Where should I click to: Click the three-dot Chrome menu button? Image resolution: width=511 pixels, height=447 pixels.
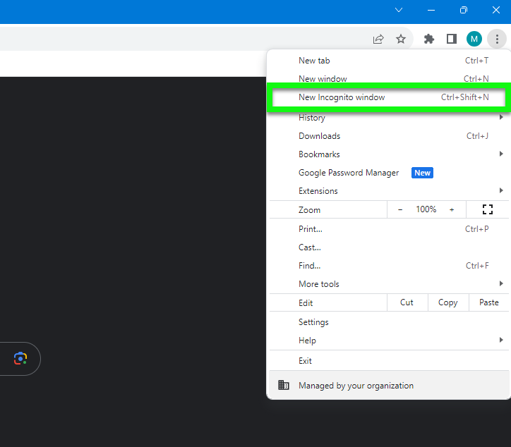click(x=497, y=39)
